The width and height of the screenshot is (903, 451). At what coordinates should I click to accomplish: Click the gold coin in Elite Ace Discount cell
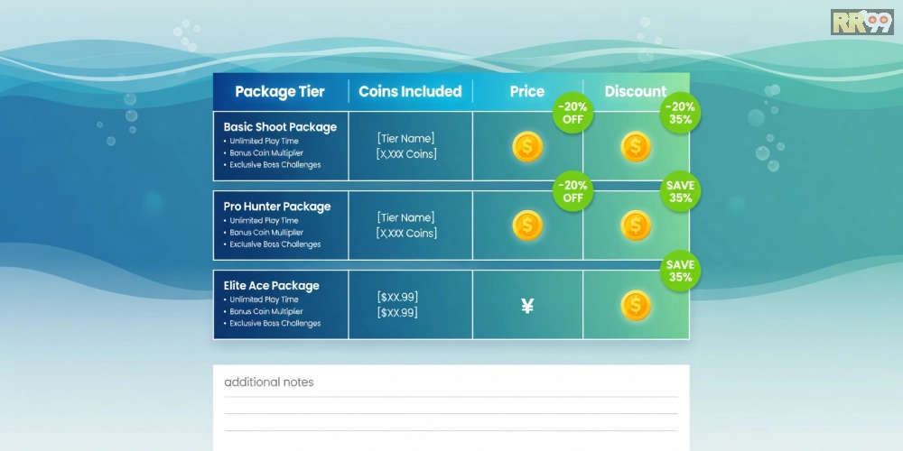636,305
